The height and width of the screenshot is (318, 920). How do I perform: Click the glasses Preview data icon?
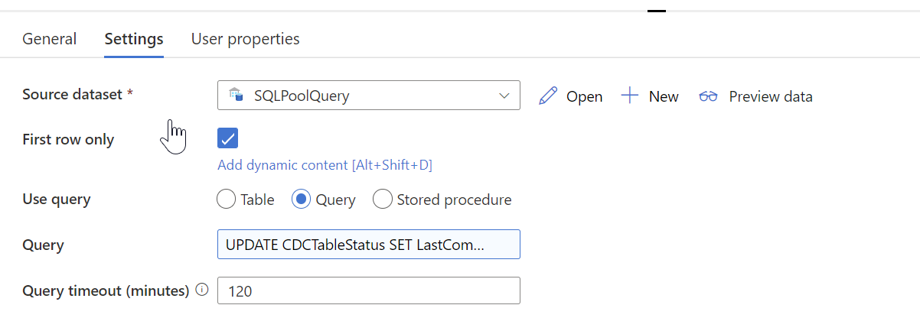(708, 96)
